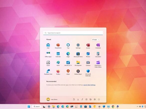Click the Bluetooth icon in system tray
The height and width of the screenshot is (109, 146).
pyautogui.click(x=142, y=107)
